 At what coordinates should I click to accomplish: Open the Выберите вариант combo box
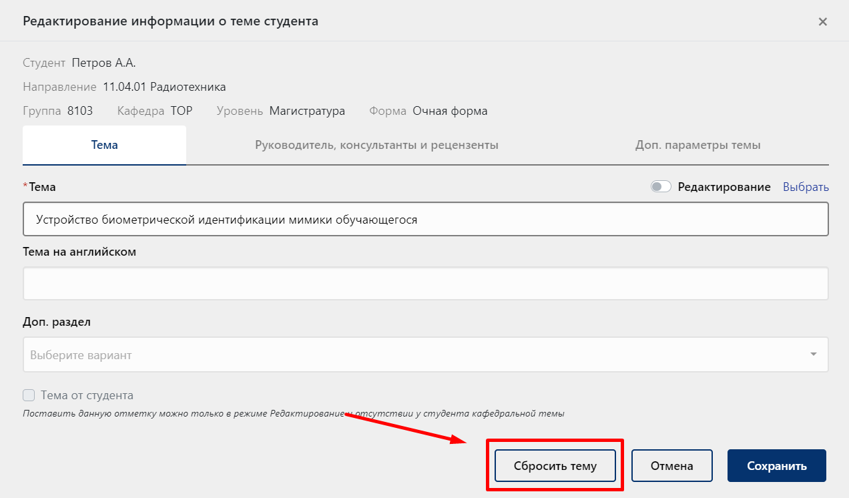pyautogui.click(x=426, y=354)
